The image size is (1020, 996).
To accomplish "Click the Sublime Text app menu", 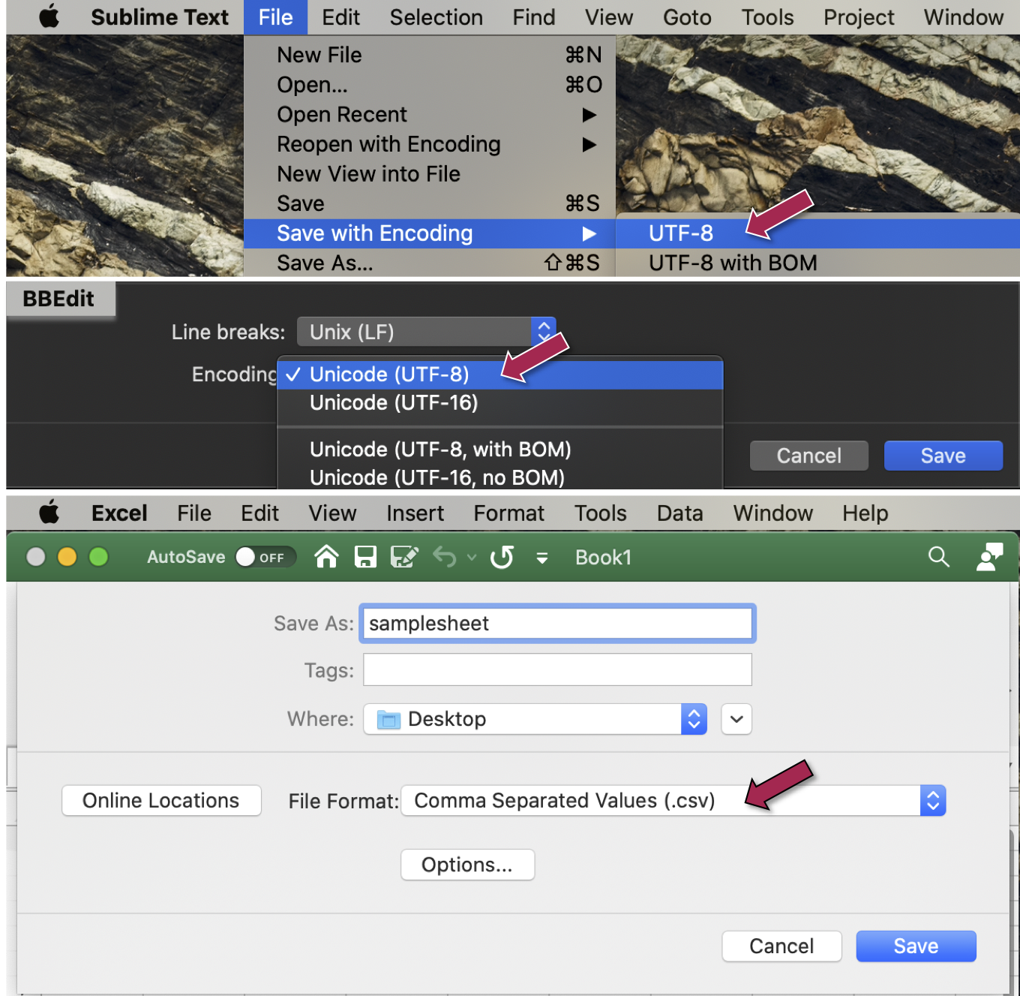I will click(x=160, y=17).
